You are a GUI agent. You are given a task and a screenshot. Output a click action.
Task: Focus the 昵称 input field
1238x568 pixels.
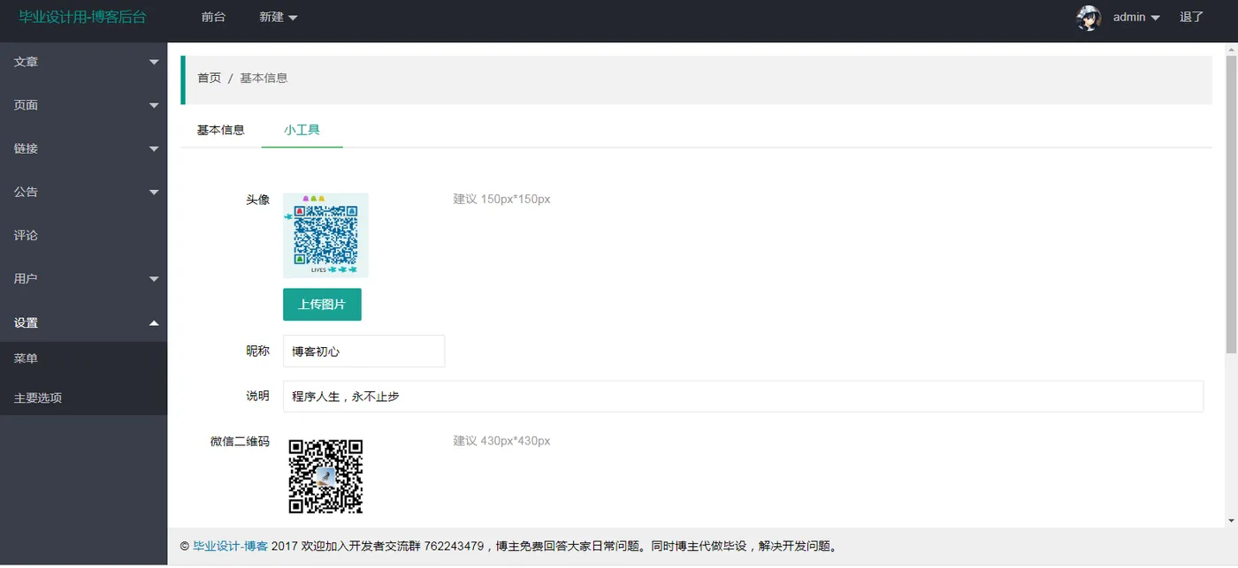click(363, 351)
